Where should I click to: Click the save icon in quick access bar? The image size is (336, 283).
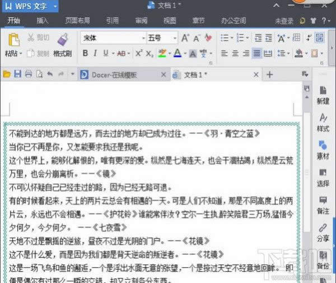point(18,74)
